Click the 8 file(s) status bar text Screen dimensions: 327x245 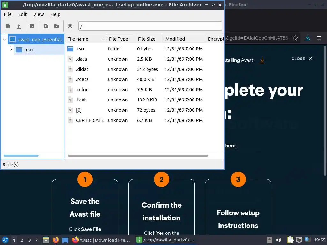click(x=11, y=165)
